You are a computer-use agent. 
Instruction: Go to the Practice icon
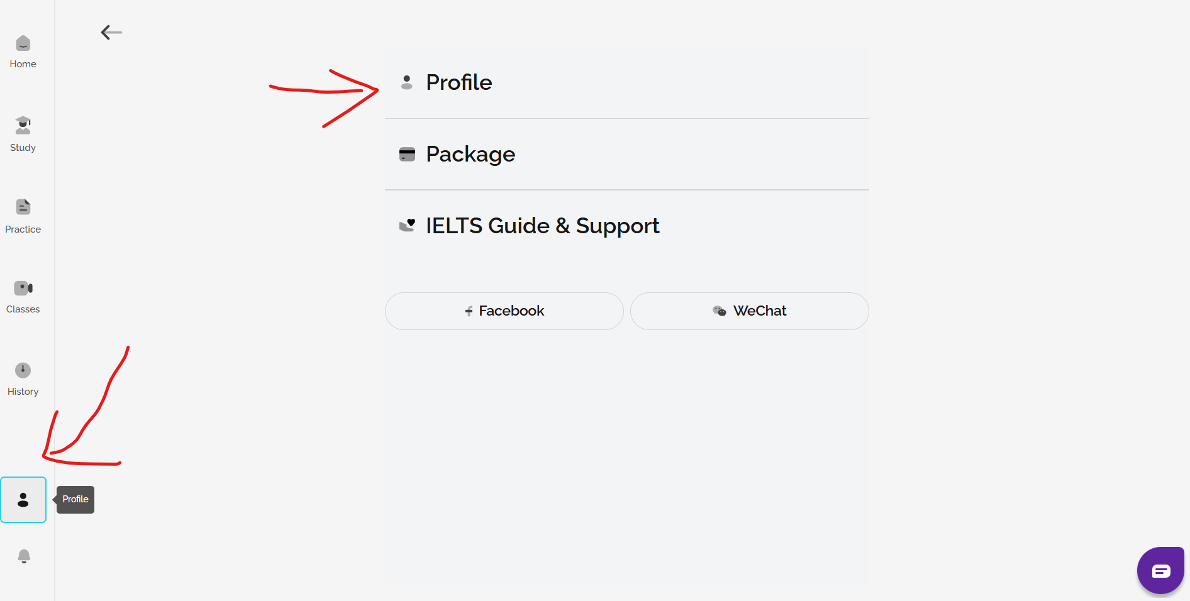tap(23, 207)
